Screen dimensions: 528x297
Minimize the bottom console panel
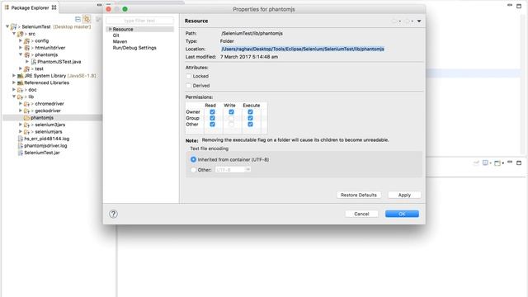pos(510,163)
